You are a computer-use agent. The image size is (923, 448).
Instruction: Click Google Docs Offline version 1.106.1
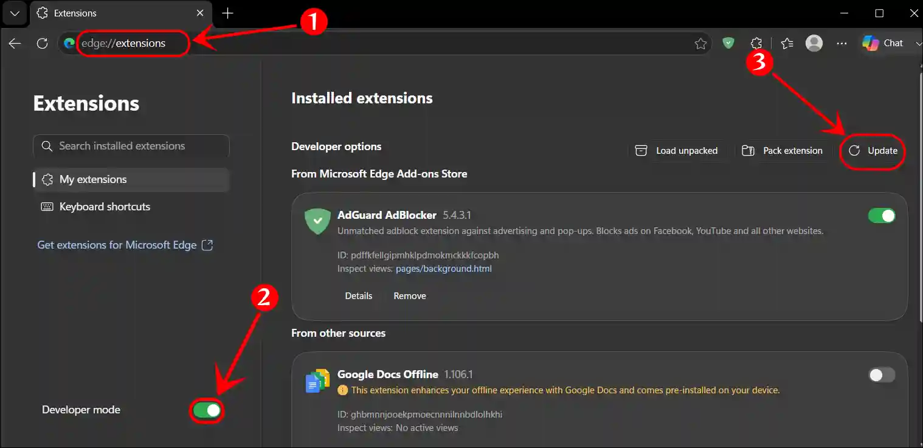coord(458,375)
